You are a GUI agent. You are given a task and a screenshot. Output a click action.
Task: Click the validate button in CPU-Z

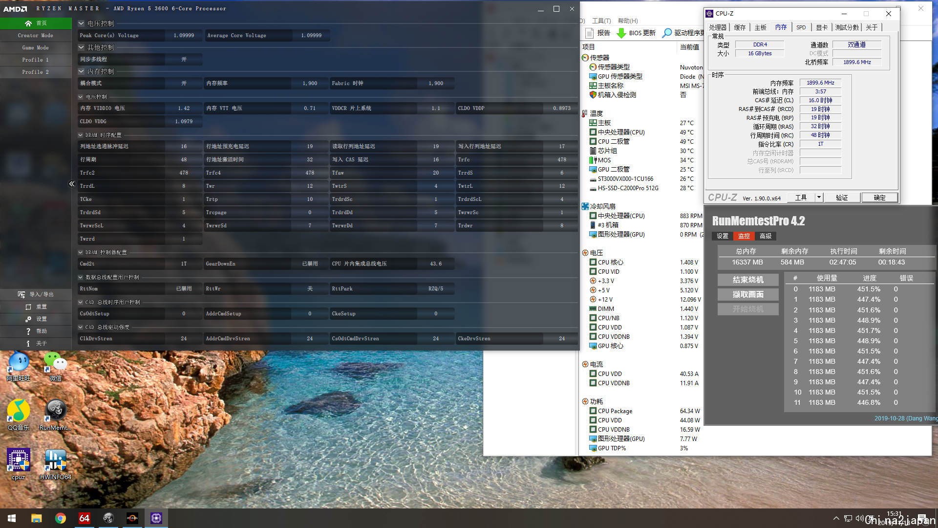coord(842,198)
